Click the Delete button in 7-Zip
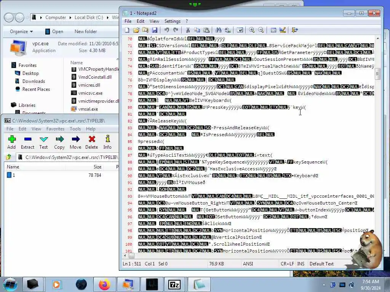This screenshot has height=292, width=390. click(91, 142)
